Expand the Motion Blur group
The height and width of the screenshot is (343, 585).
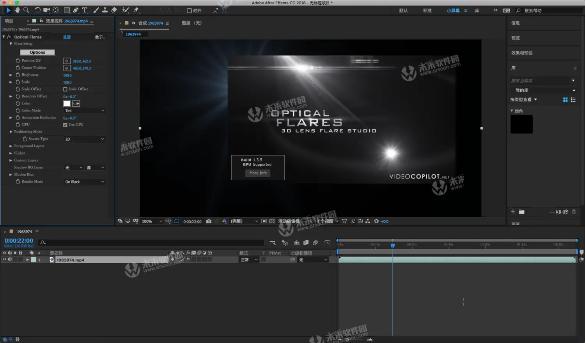[11, 175]
